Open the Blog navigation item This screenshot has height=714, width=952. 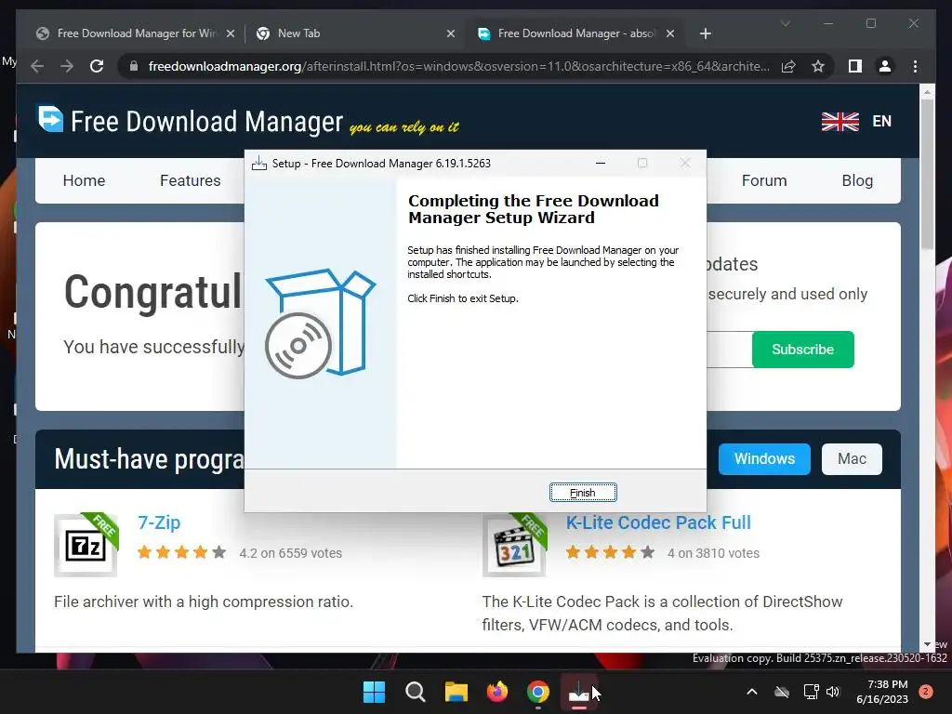[857, 180]
